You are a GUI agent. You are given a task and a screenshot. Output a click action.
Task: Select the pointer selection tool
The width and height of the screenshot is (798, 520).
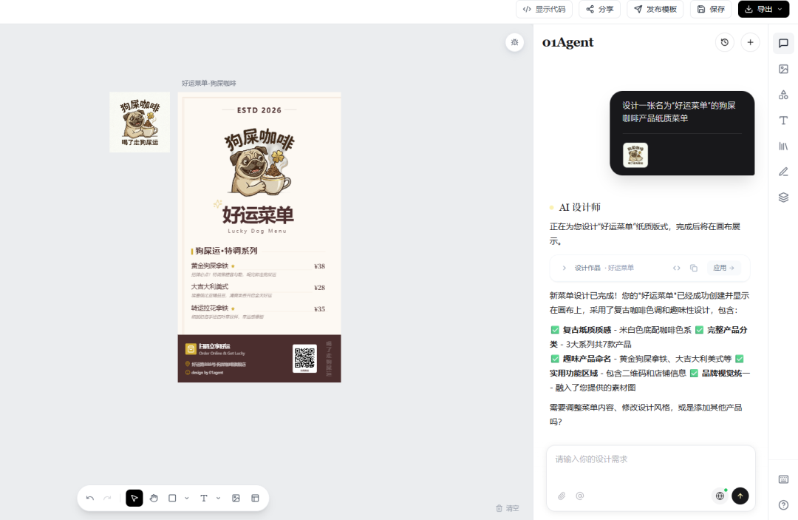click(134, 498)
